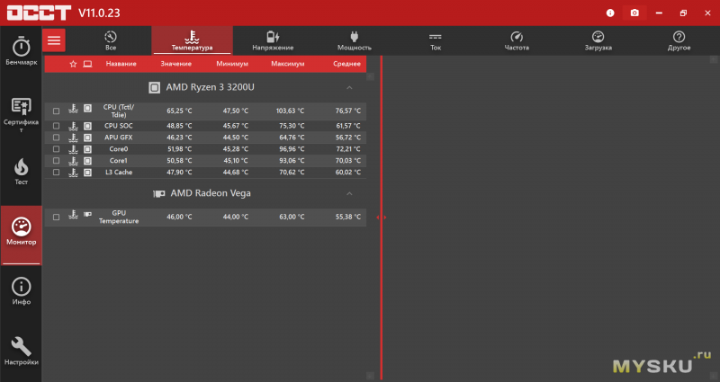
Task: Click thermometer icon in L3 Cache row
Action: tap(73, 173)
